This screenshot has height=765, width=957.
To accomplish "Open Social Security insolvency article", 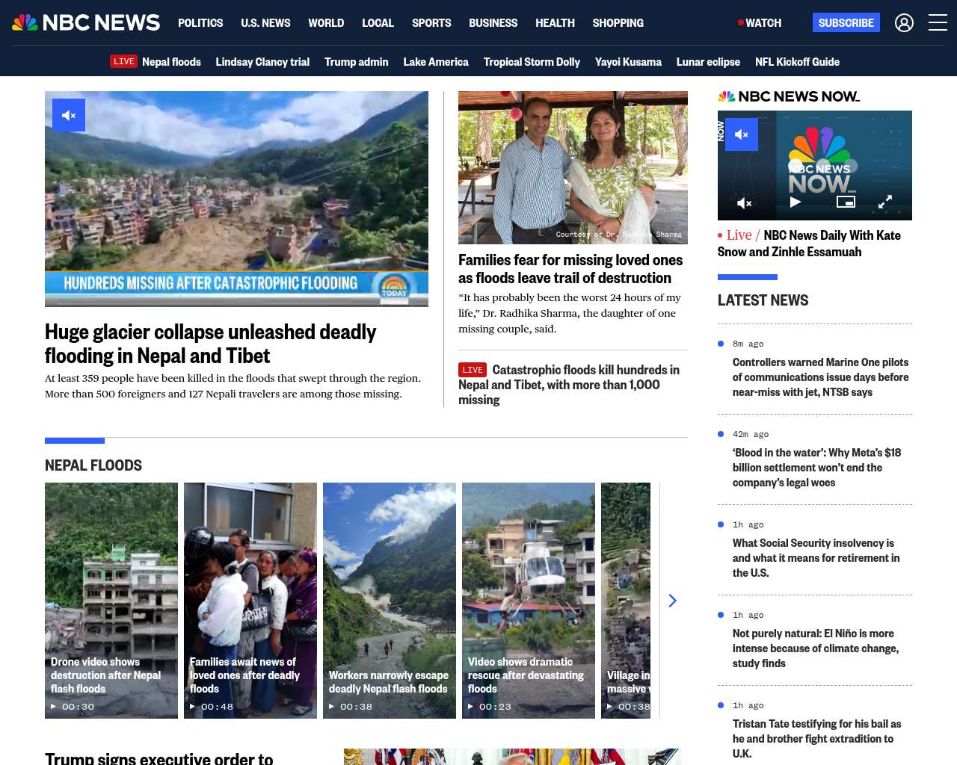I will [x=816, y=558].
